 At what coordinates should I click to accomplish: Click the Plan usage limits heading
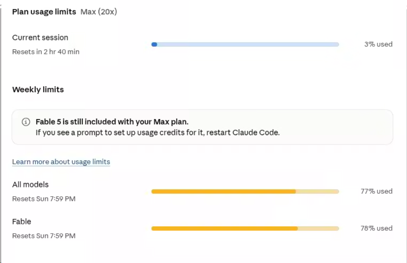point(44,12)
